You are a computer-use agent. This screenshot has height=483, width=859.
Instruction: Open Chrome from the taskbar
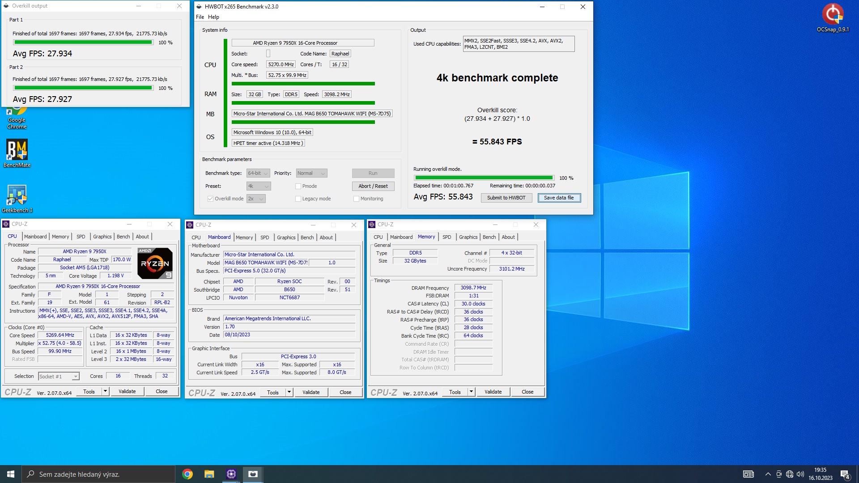pos(187,474)
